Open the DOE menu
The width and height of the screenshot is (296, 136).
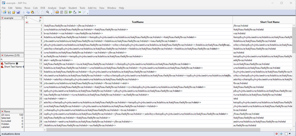[43, 8]
